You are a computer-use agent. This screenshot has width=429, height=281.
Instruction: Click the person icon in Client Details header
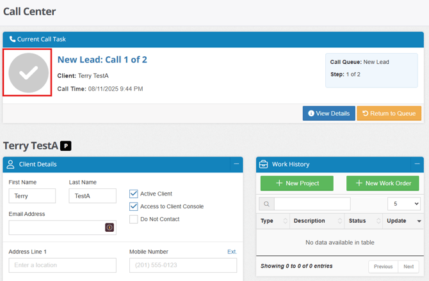(x=10, y=164)
